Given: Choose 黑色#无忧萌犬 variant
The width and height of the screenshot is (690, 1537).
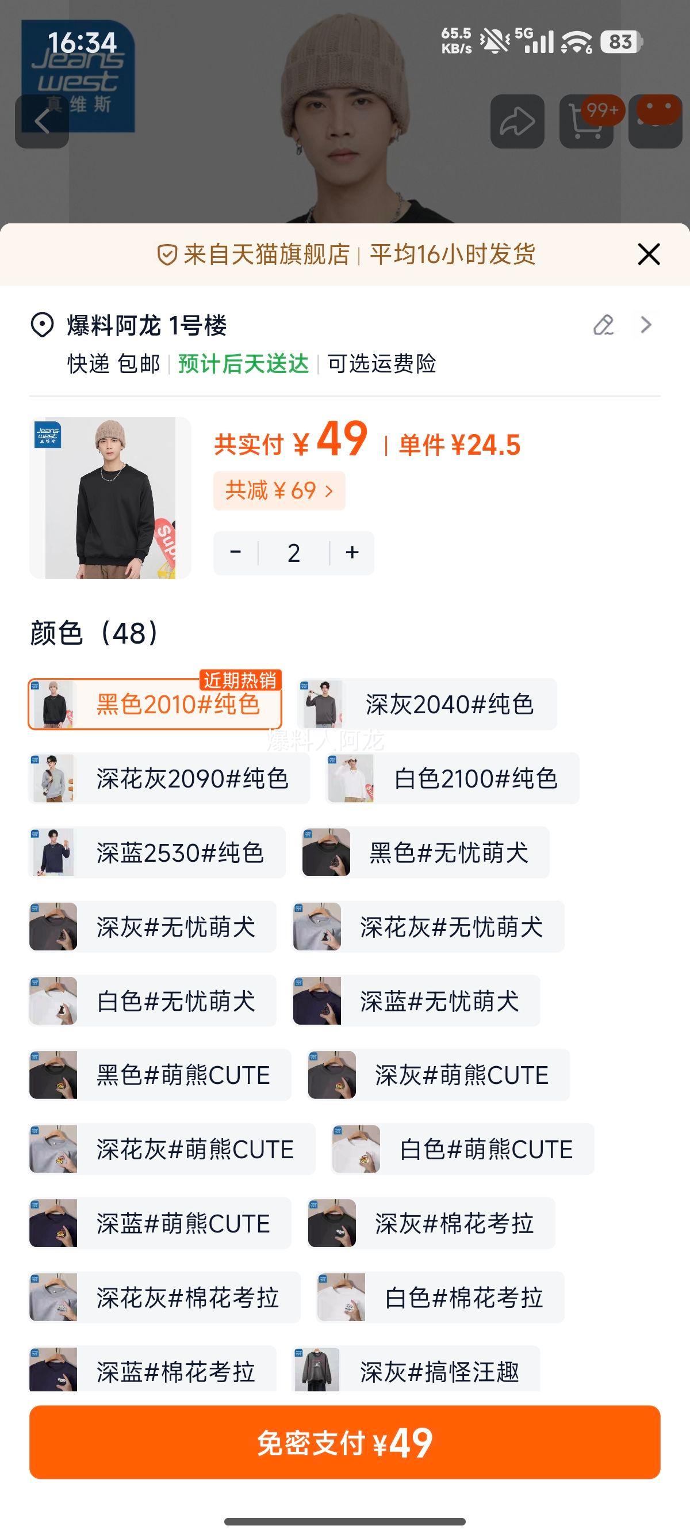Looking at the screenshot, I should coord(425,852).
